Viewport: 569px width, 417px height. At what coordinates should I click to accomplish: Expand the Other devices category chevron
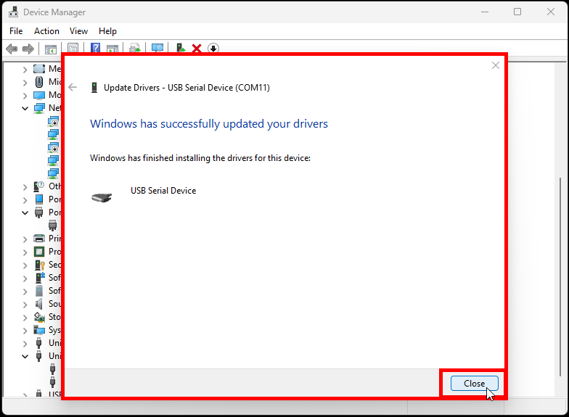[25, 187]
